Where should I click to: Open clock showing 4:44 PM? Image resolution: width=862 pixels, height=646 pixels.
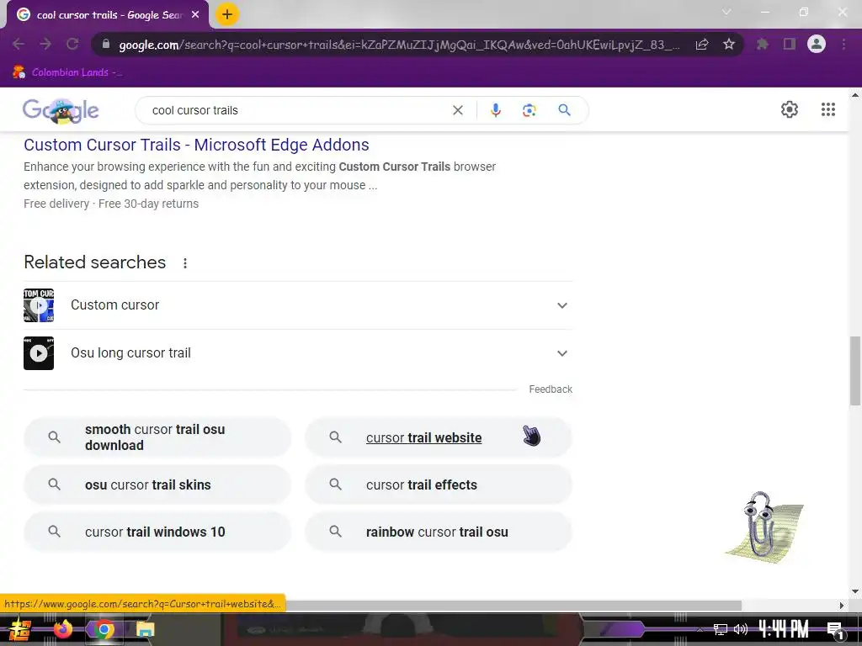pyautogui.click(x=784, y=629)
